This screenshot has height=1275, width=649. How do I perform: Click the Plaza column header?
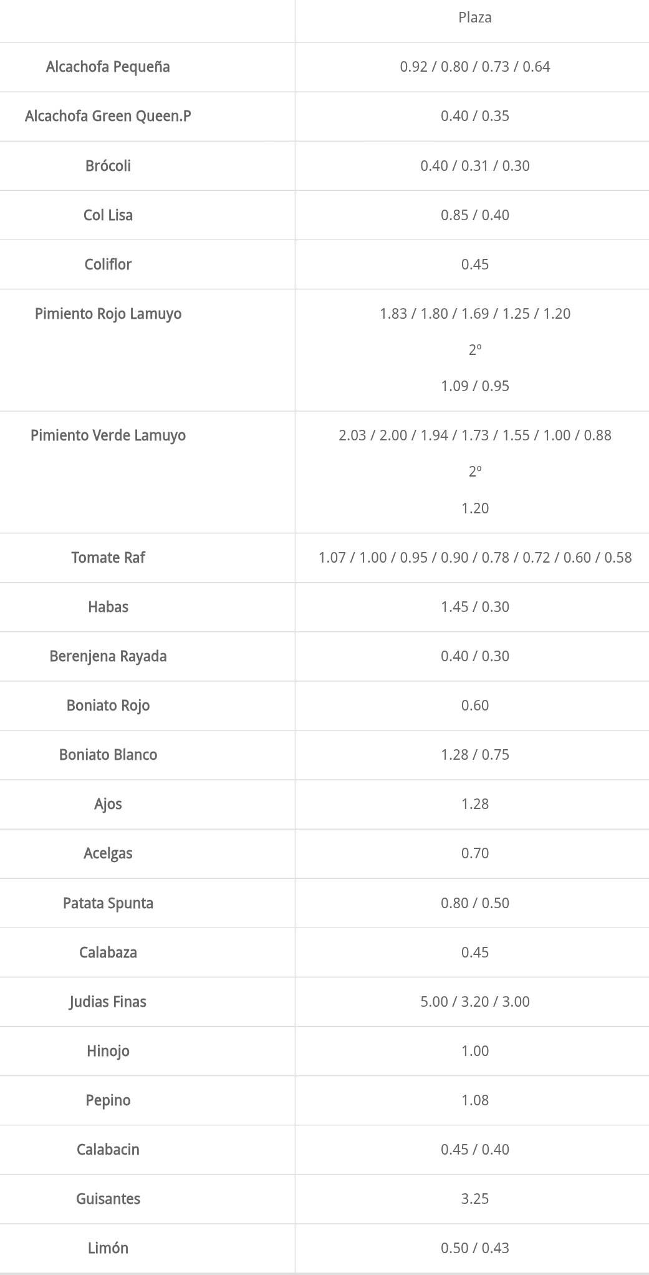click(475, 17)
